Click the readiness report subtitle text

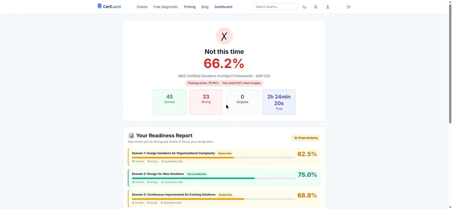(x=171, y=142)
